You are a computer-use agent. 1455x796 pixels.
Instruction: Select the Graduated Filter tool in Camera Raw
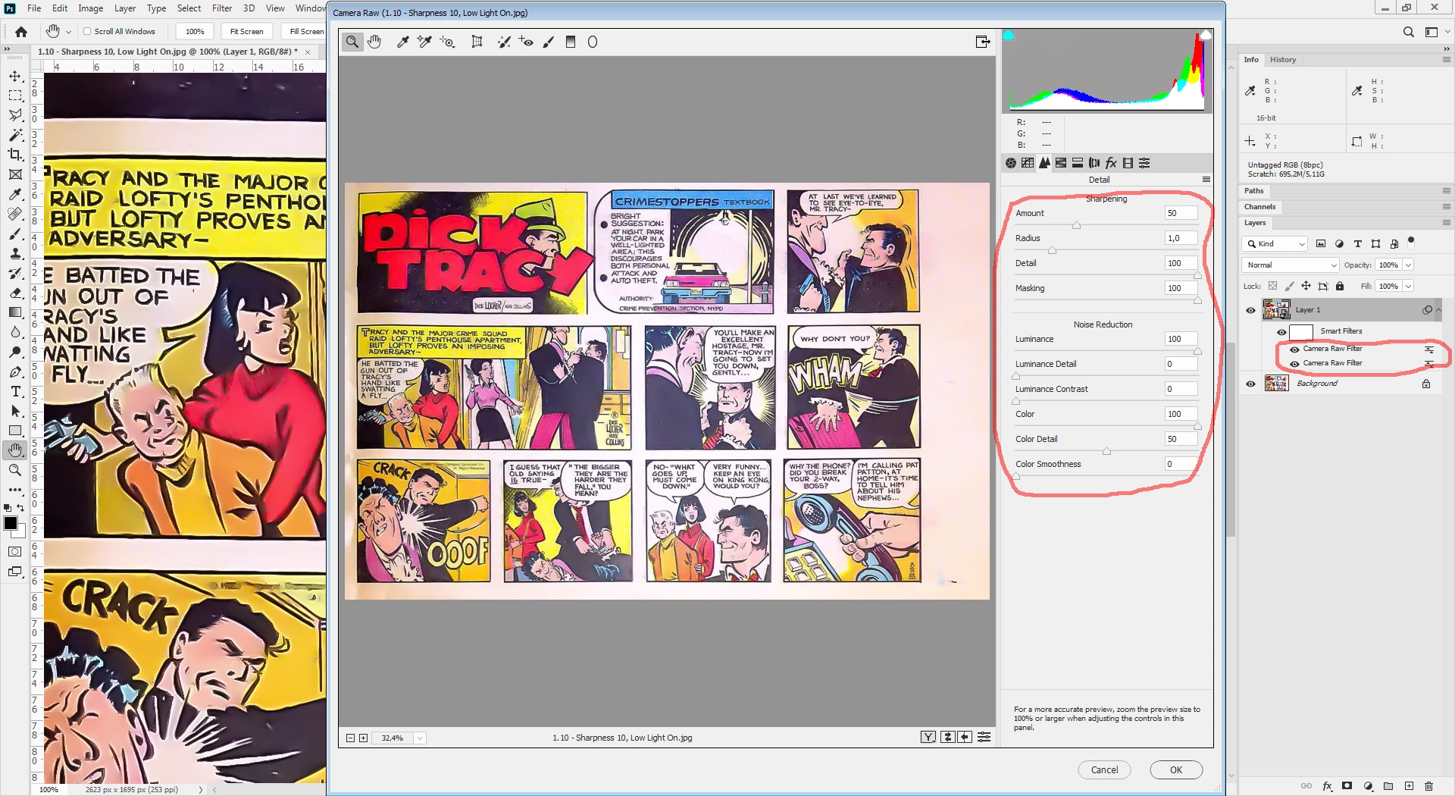571,42
